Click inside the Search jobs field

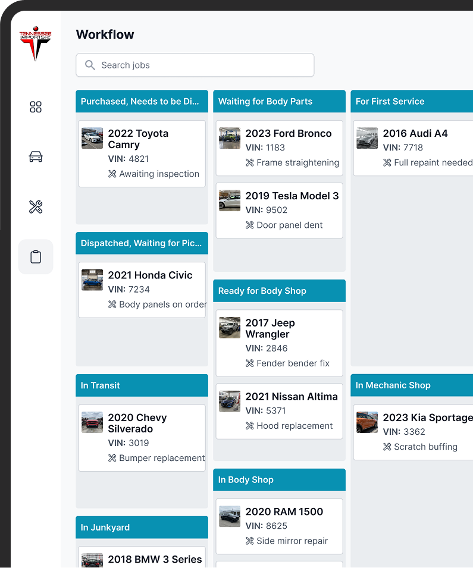pyautogui.click(x=195, y=65)
